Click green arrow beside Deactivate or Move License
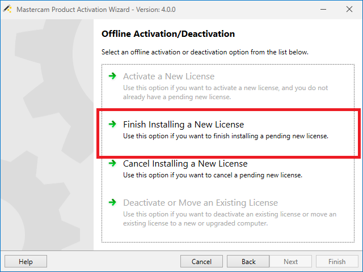Image resolution: width=363 pixels, height=272 pixels. click(x=112, y=202)
